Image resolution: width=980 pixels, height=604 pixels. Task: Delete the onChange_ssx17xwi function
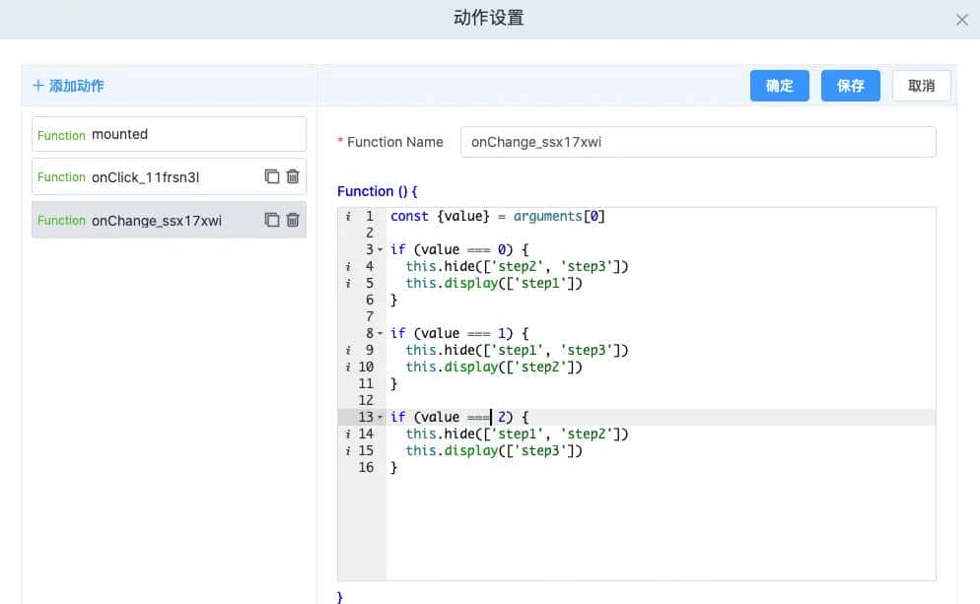[x=293, y=221]
